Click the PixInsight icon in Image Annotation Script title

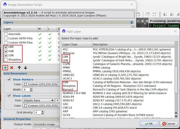(x=5, y=5)
